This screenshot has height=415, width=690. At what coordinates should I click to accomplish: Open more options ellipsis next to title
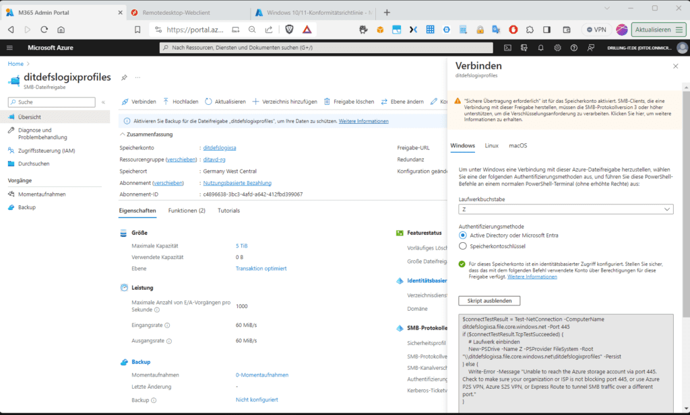[137, 77]
